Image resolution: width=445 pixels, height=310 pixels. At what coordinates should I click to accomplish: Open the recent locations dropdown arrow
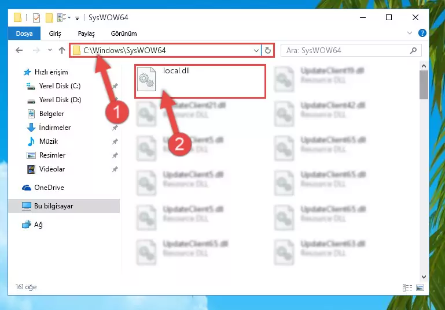[x=50, y=50]
